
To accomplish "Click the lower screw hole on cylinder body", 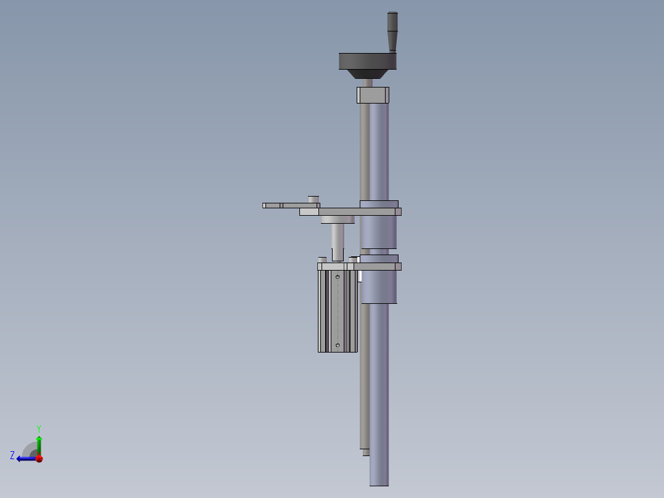I will (338, 345).
